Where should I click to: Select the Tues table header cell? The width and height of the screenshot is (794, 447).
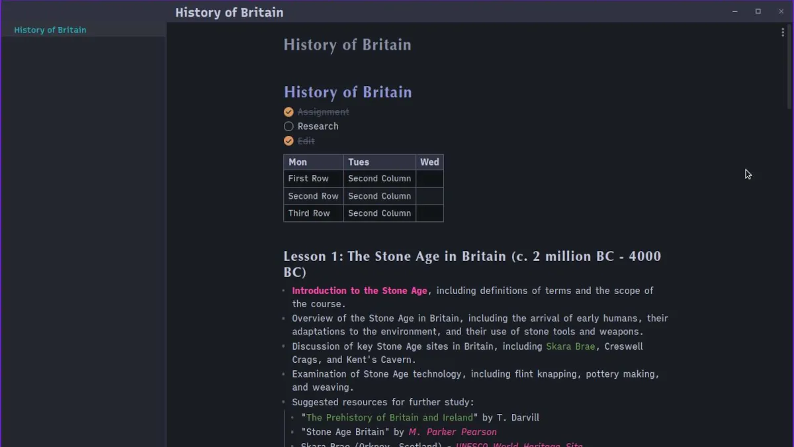tap(380, 162)
